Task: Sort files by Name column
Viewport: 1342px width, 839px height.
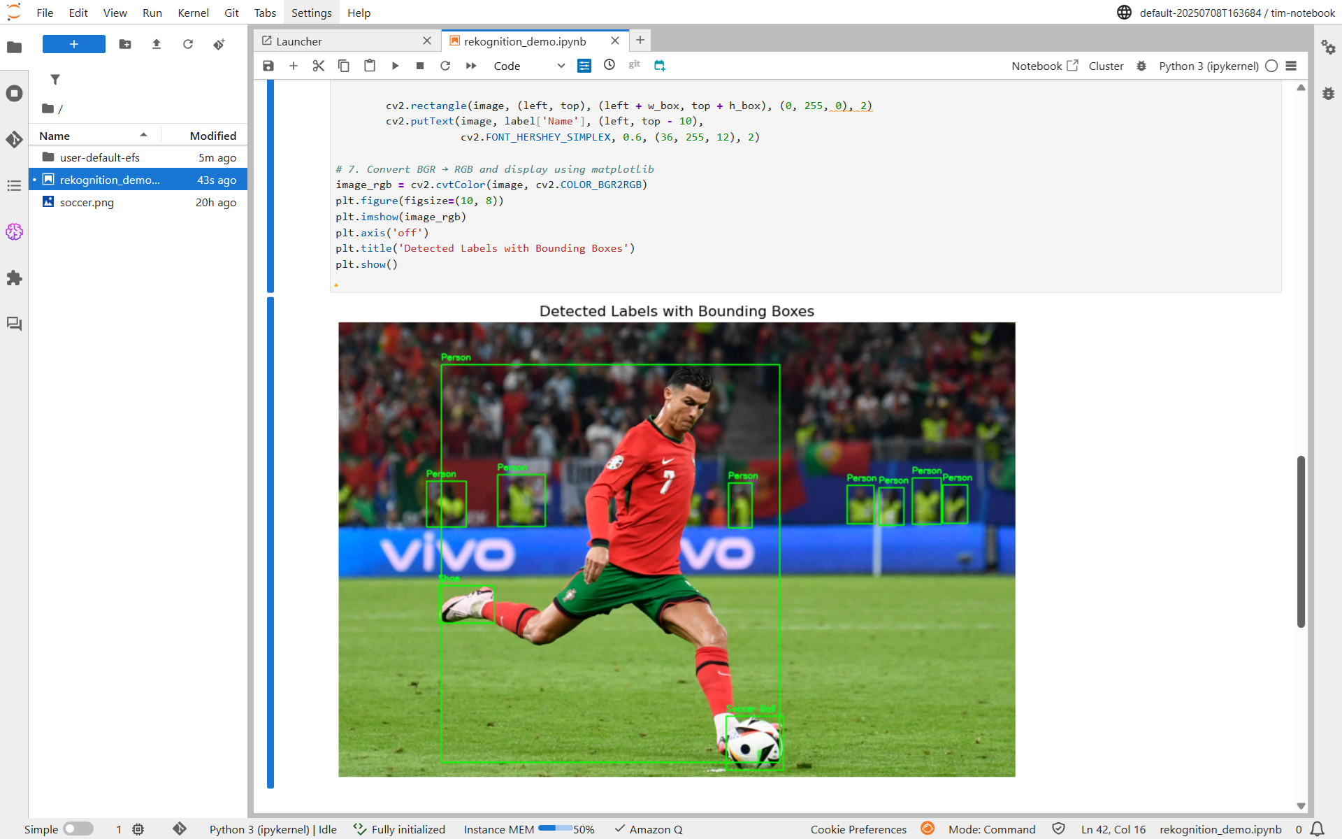Action: tap(55, 136)
